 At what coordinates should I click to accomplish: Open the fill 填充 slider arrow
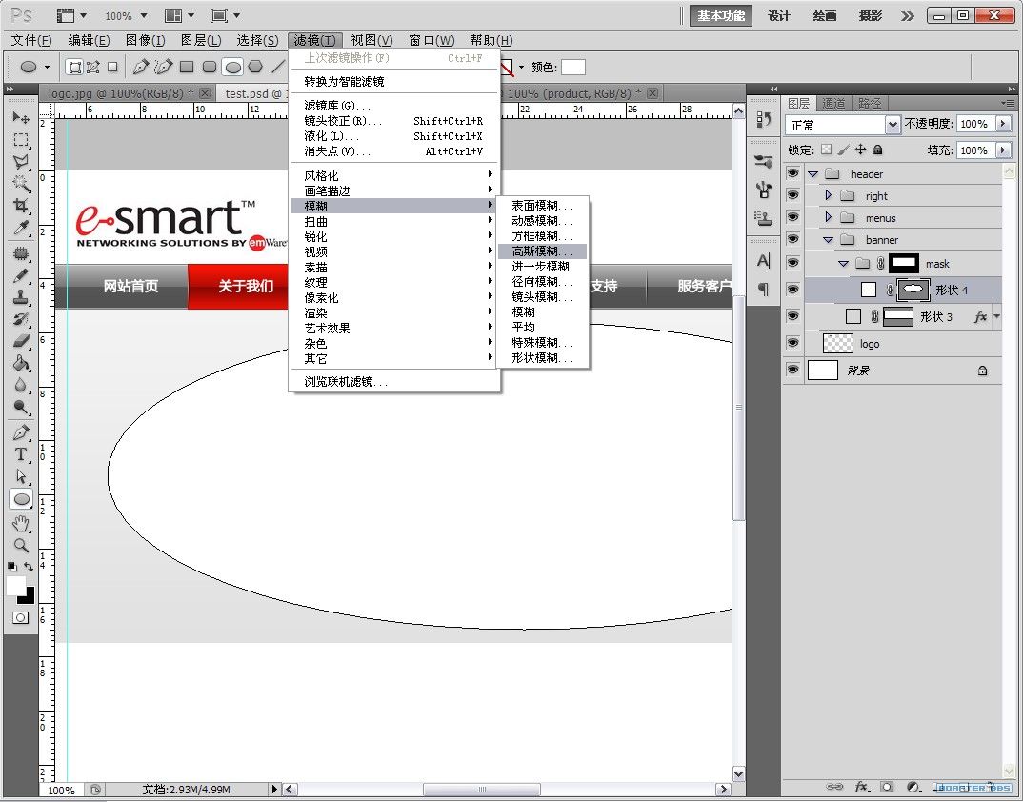point(1003,150)
